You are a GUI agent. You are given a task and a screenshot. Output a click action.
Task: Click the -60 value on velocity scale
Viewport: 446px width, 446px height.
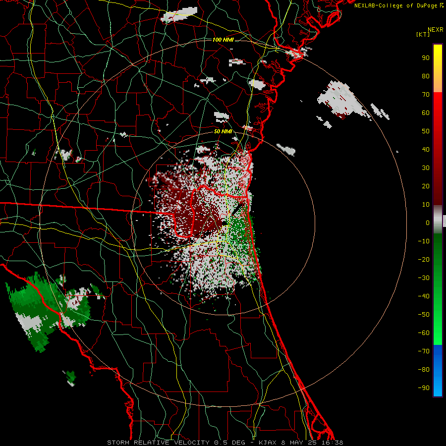tap(424, 333)
